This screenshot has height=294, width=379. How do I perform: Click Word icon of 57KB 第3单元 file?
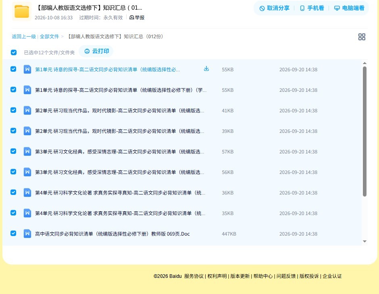pyautogui.click(x=27, y=151)
